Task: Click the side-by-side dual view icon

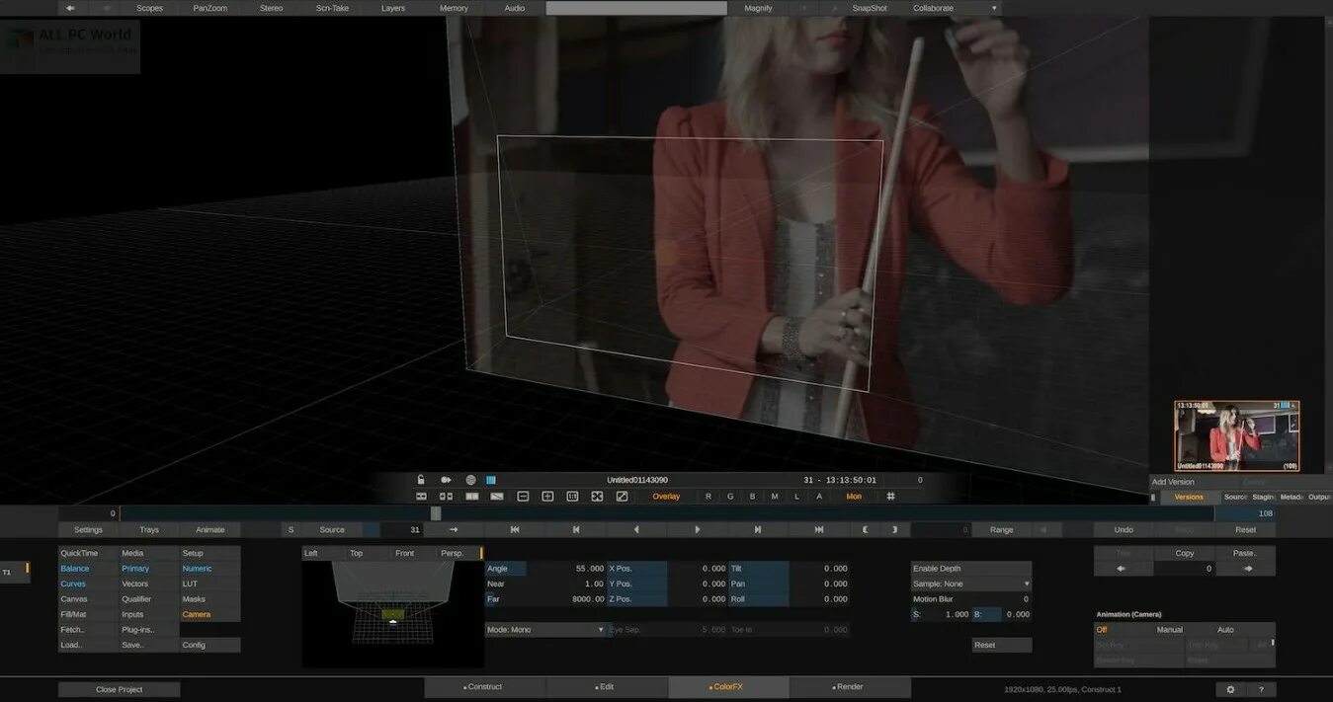Action: coord(446,497)
